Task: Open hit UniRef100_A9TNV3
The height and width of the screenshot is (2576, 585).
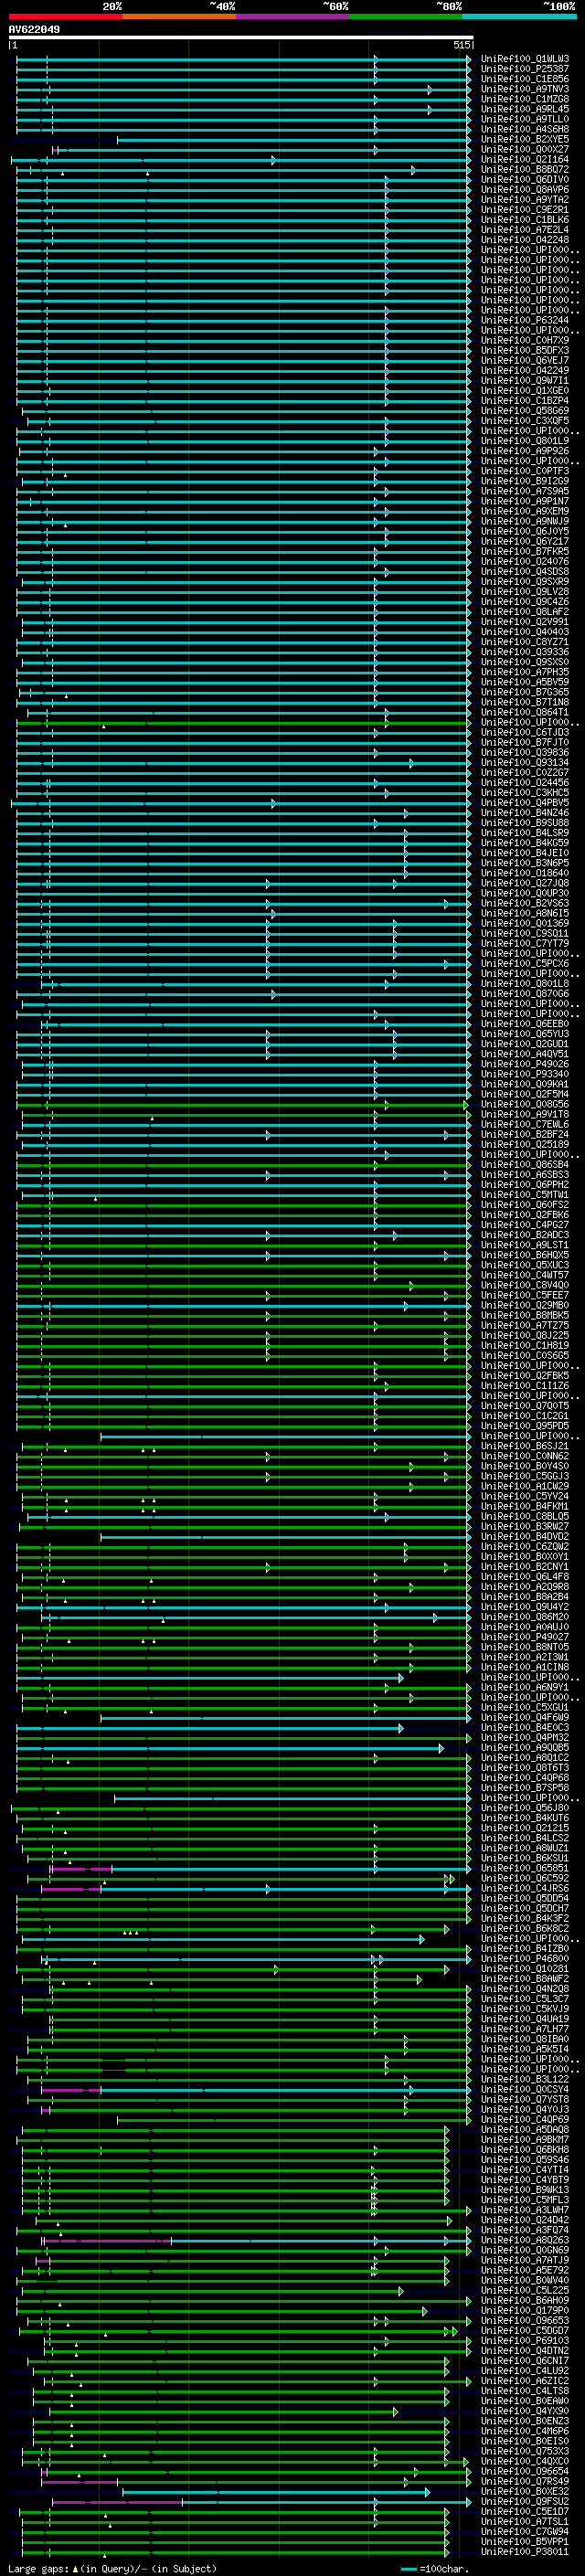Action: click(525, 89)
